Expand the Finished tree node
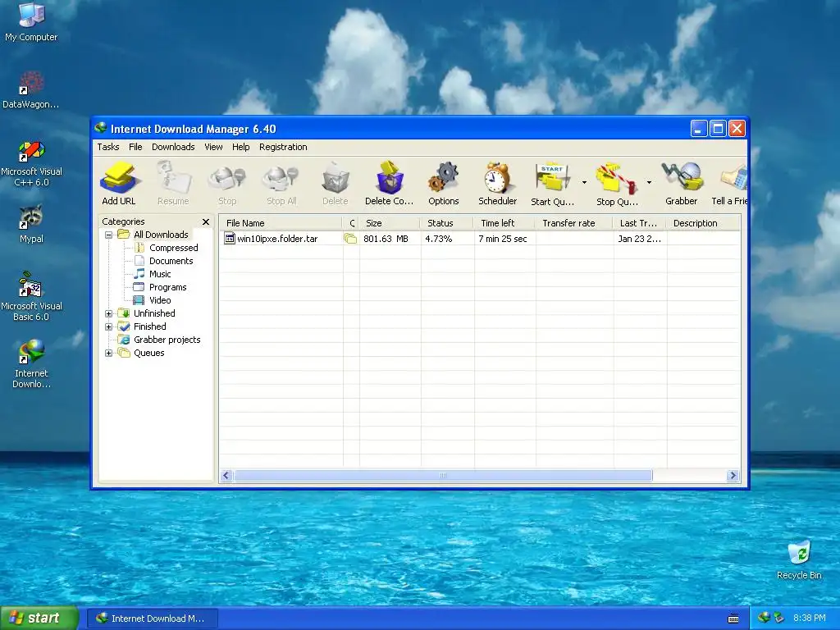This screenshot has width=840, height=630. point(109,326)
